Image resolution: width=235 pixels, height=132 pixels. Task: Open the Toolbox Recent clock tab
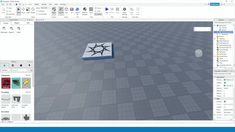point(21,65)
